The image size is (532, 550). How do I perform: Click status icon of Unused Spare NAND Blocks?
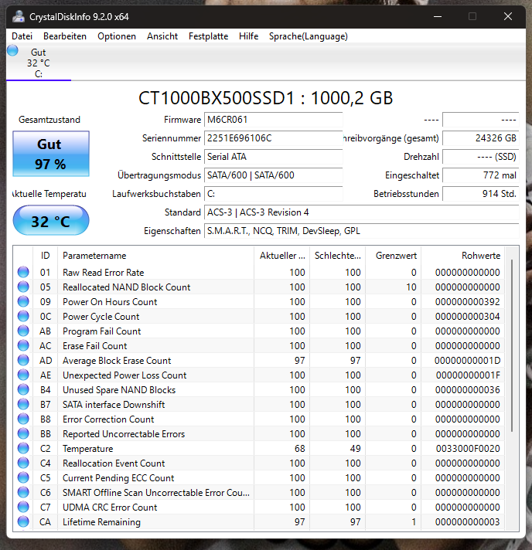click(23, 389)
